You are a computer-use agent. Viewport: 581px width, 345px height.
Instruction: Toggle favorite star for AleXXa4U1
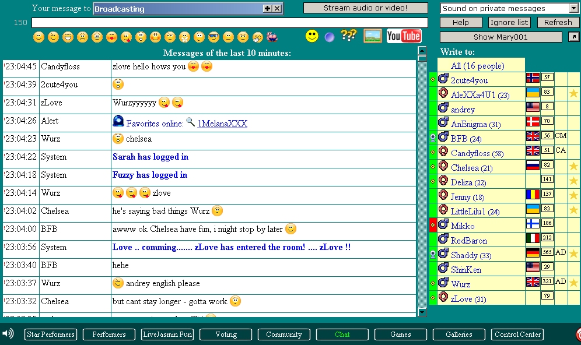click(x=573, y=94)
